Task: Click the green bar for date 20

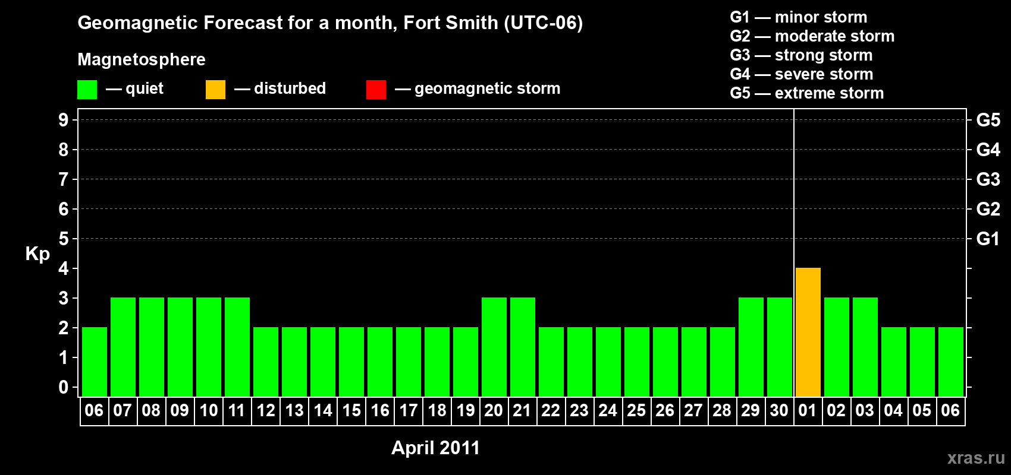Action: click(494, 347)
